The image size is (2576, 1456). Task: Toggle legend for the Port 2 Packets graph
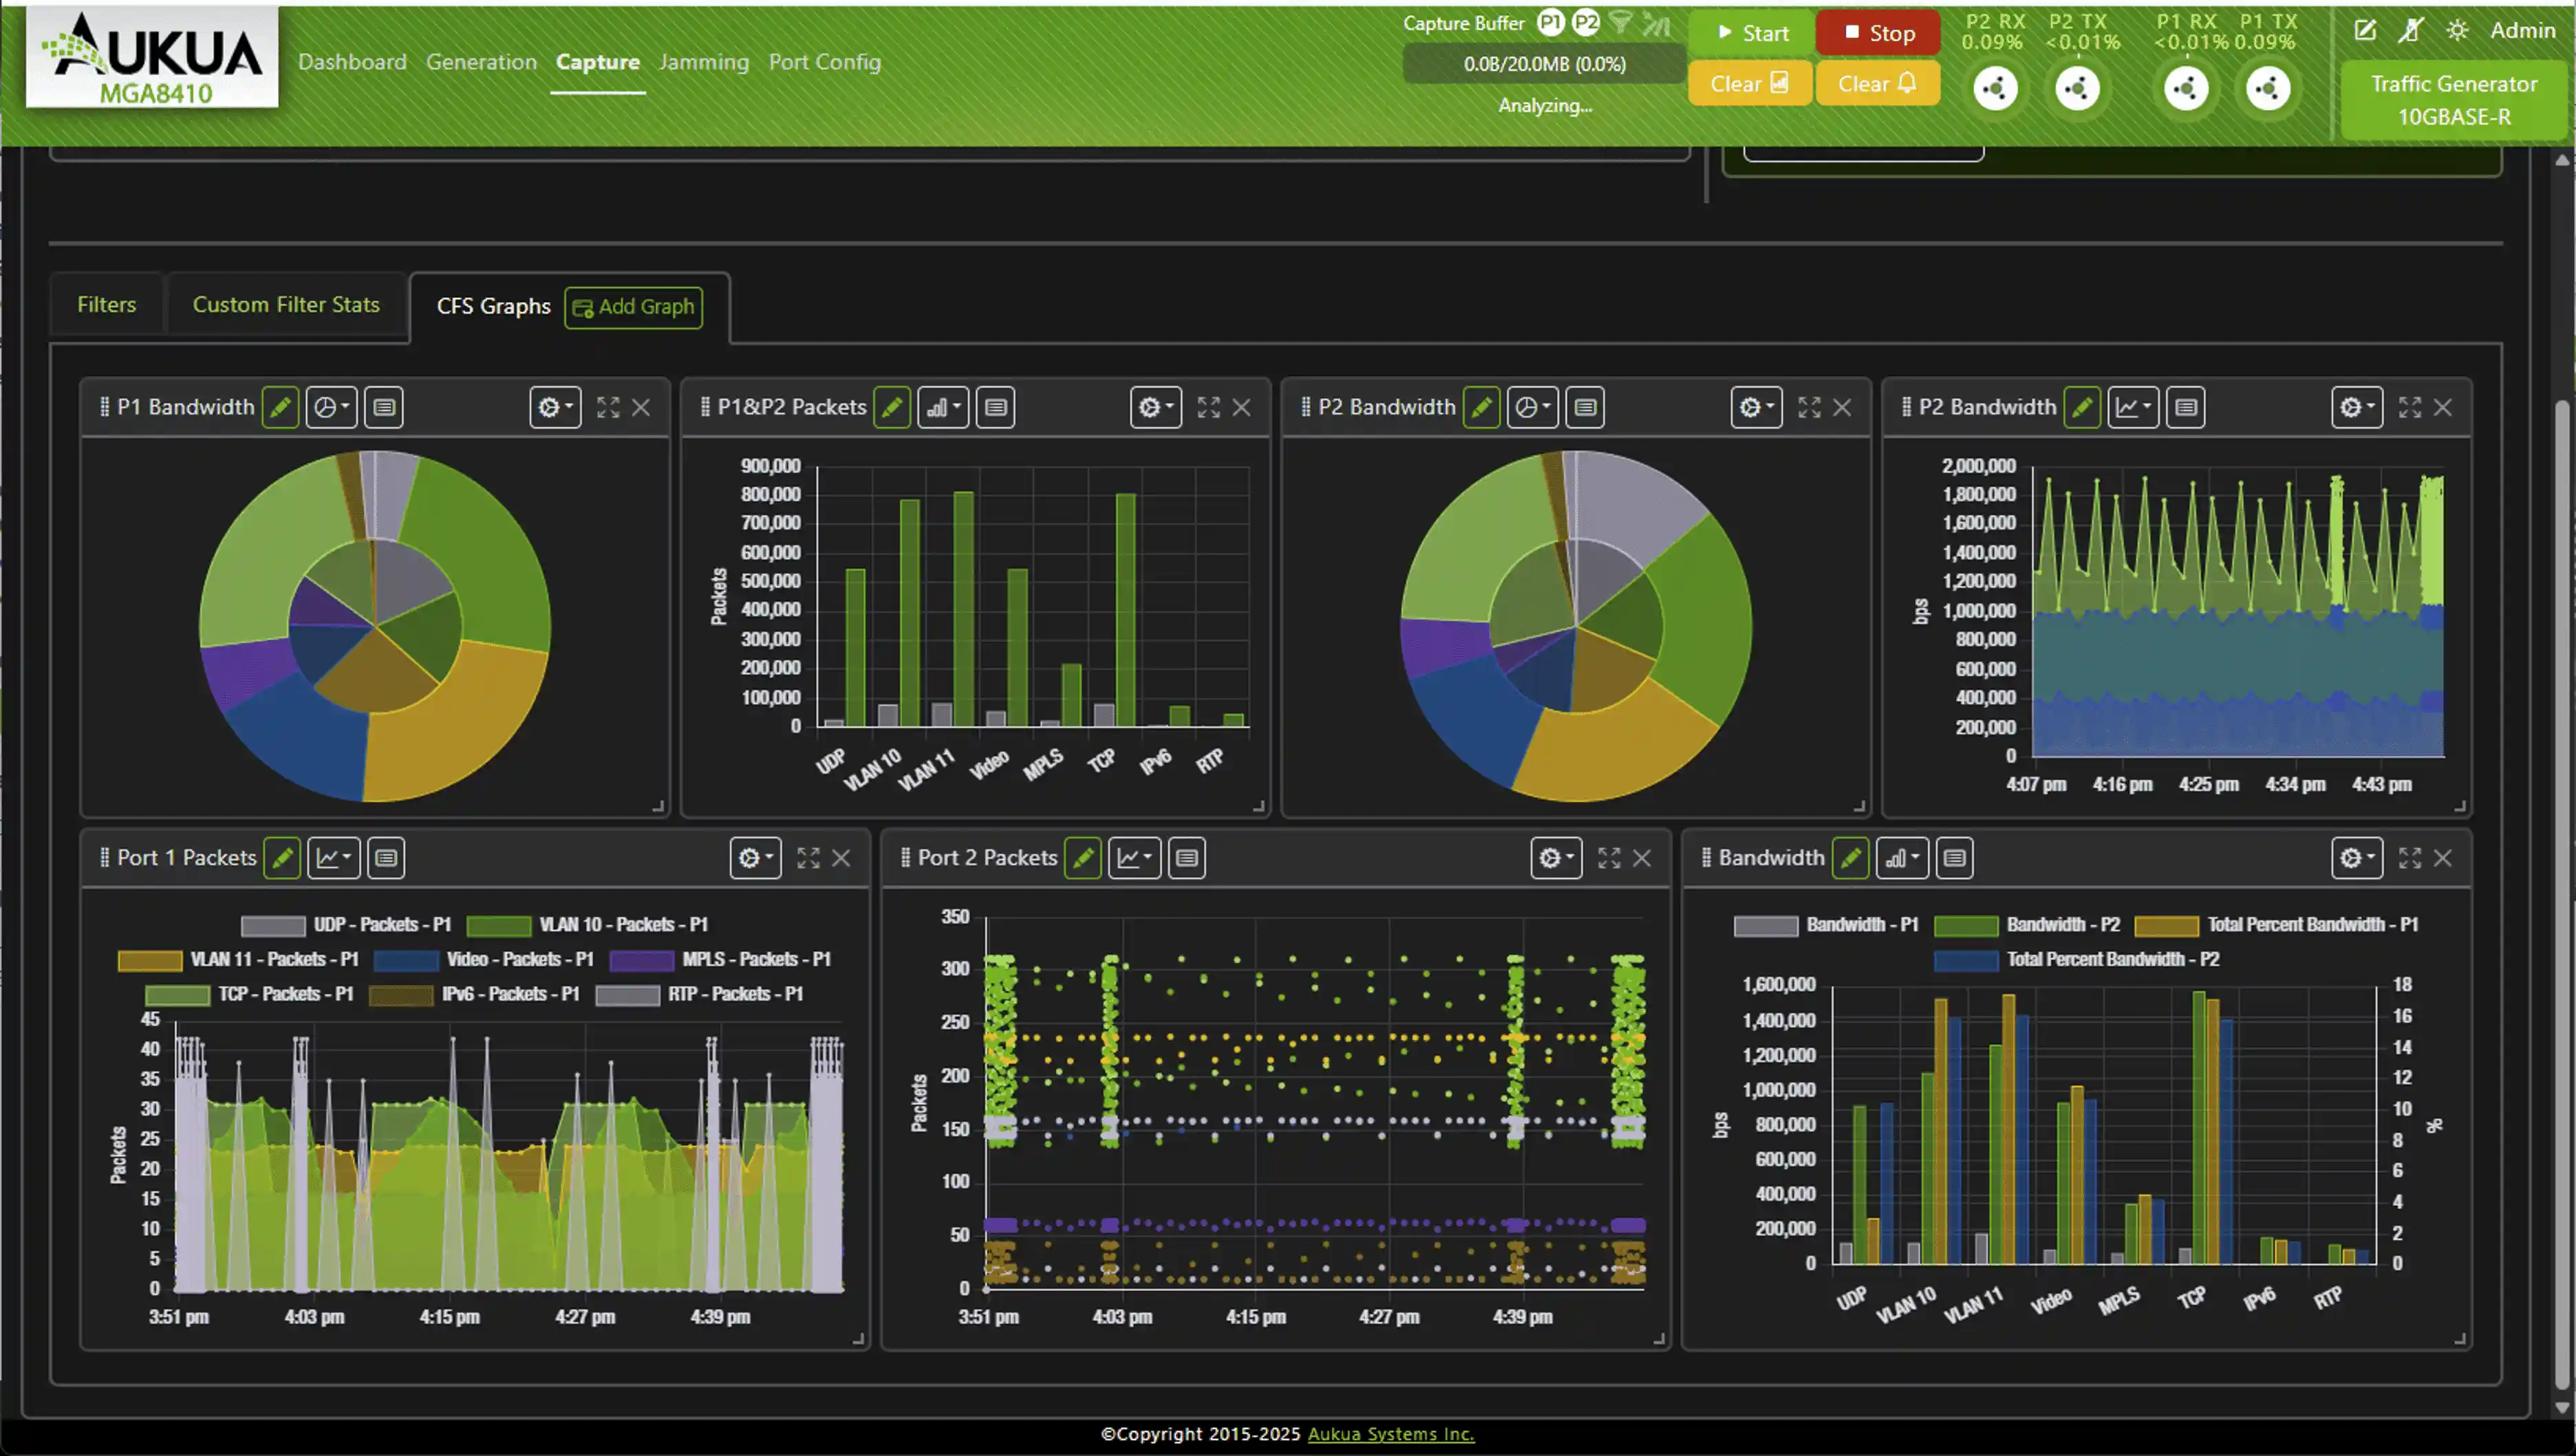[x=1186, y=858]
